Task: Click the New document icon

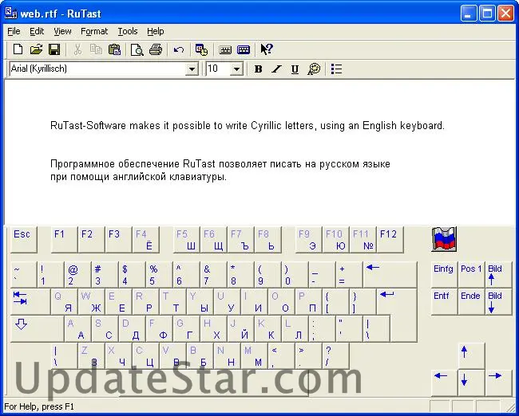Action: click(18, 49)
